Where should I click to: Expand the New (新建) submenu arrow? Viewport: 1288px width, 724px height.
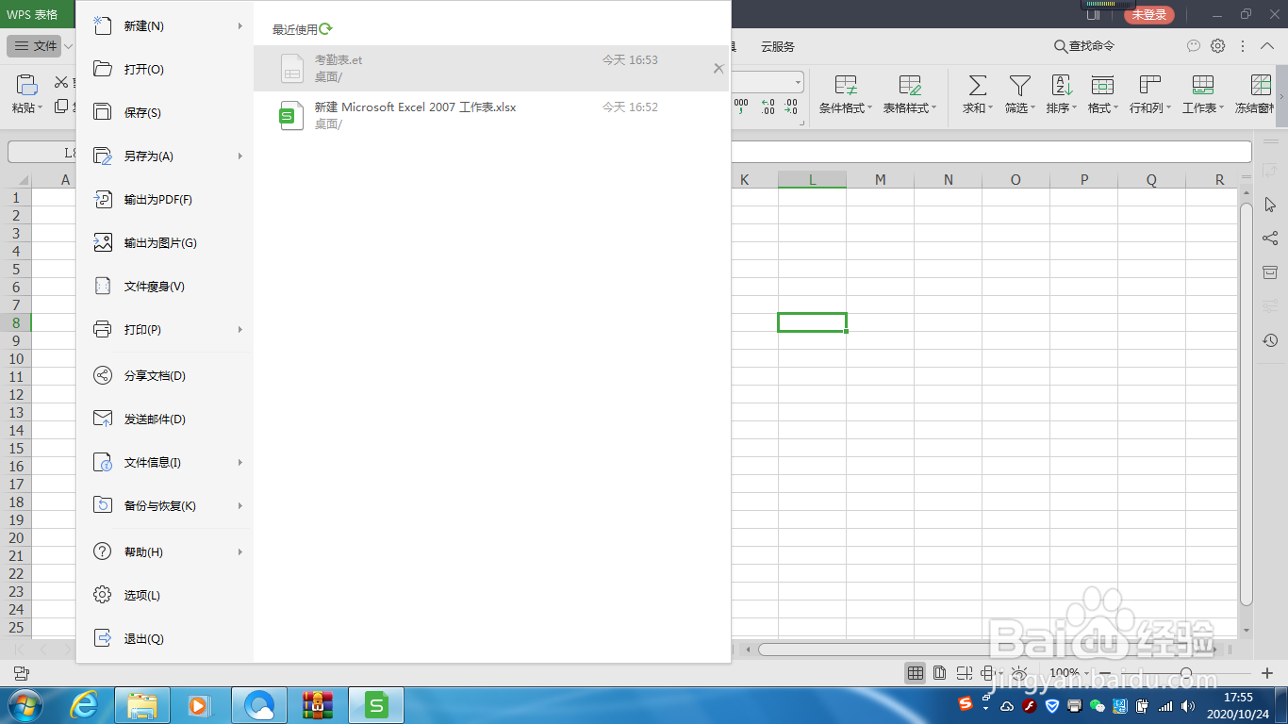click(x=240, y=26)
